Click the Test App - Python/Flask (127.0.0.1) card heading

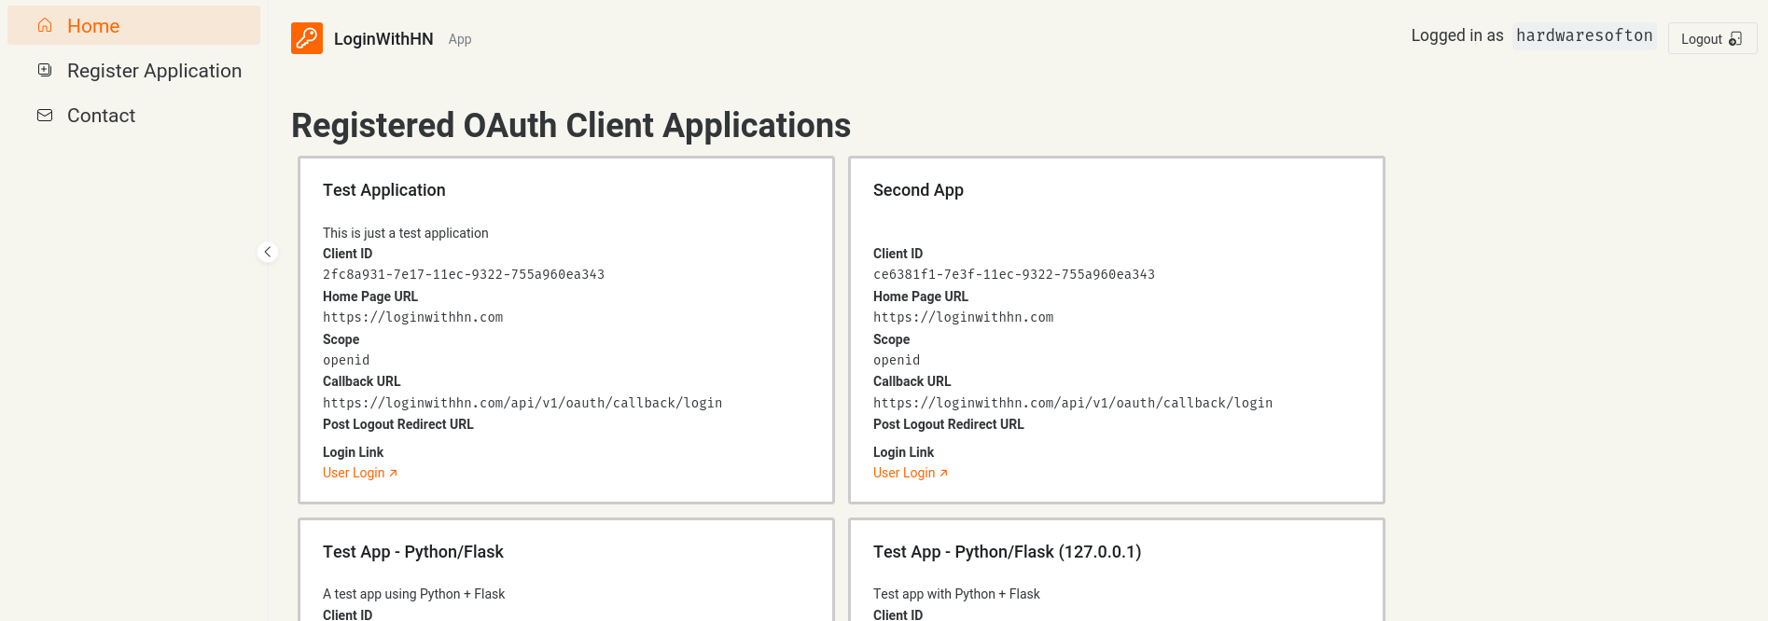coord(1007,552)
